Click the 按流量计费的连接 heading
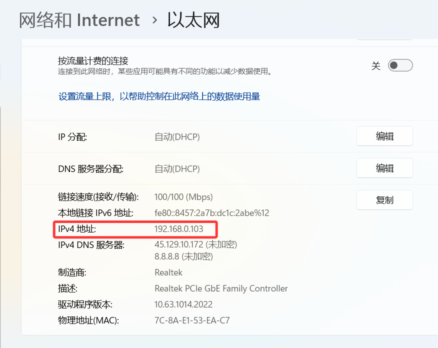The width and height of the screenshot is (438, 348). click(93, 60)
